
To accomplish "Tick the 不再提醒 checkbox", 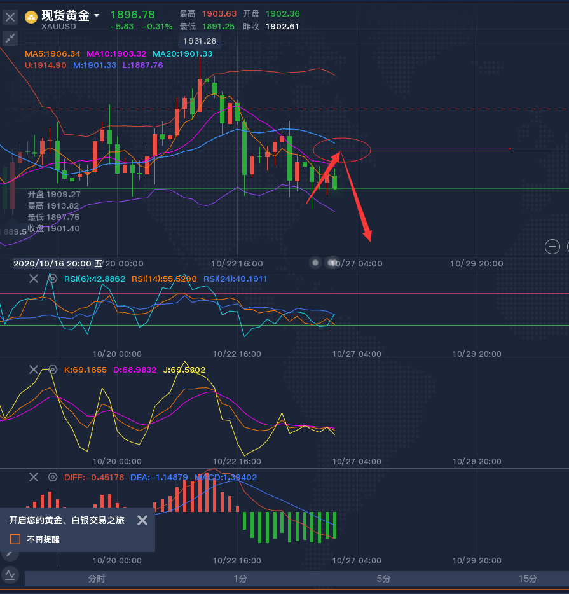I will pyautogui.click(x=15, y=539).
